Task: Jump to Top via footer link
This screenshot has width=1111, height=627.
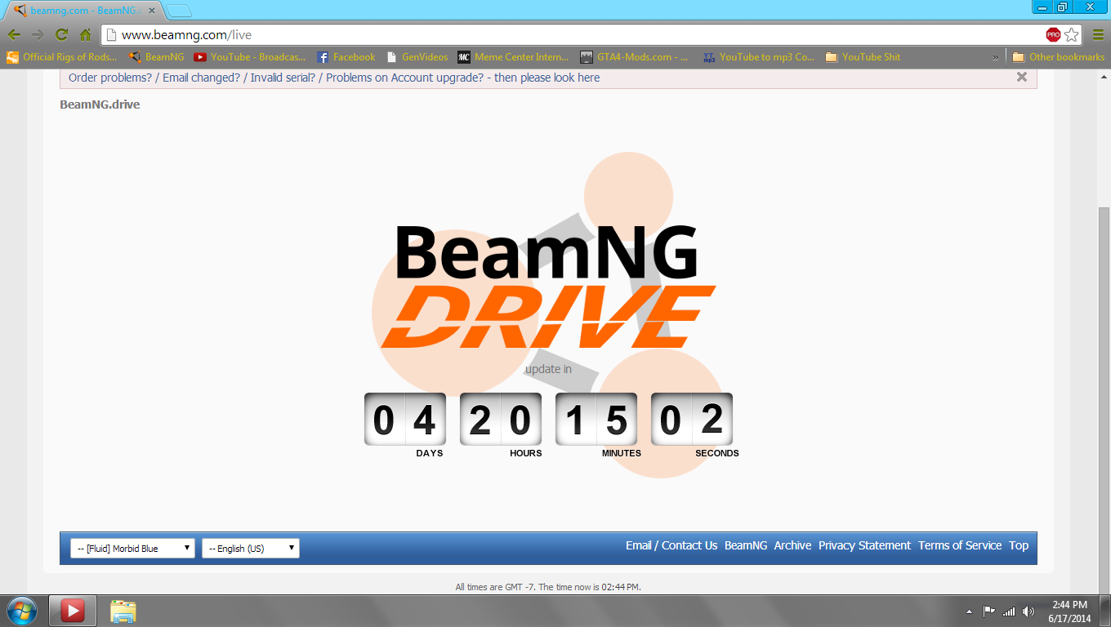Action: tap(1019, 545)
